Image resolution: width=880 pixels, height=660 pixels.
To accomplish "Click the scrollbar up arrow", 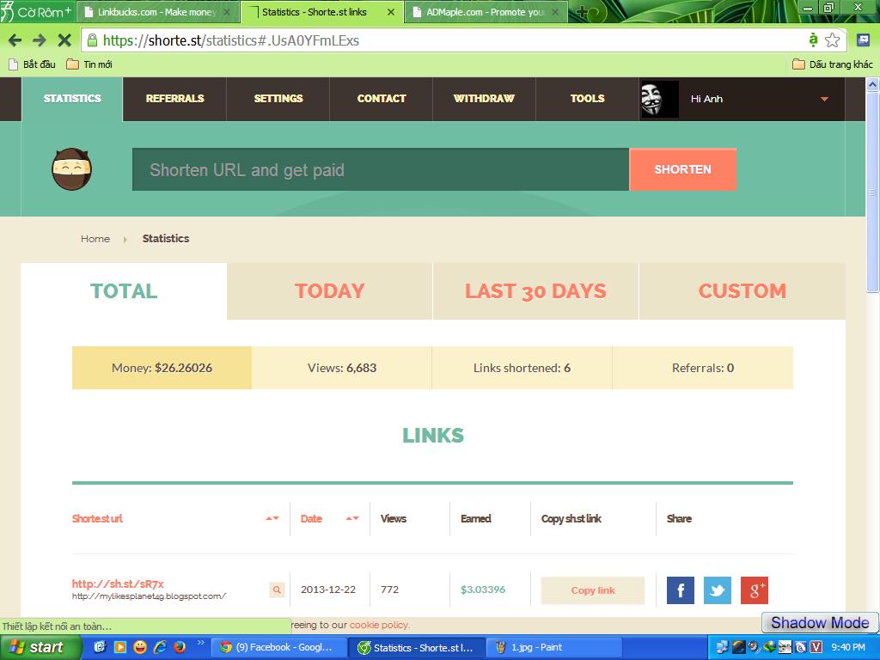I will coord(873,85).
